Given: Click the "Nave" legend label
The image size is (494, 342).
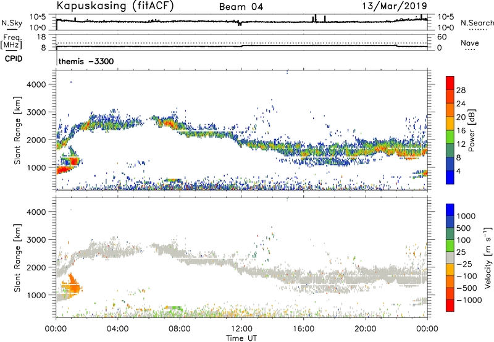Looking at the screenshot, I should (x=470, y=43).
